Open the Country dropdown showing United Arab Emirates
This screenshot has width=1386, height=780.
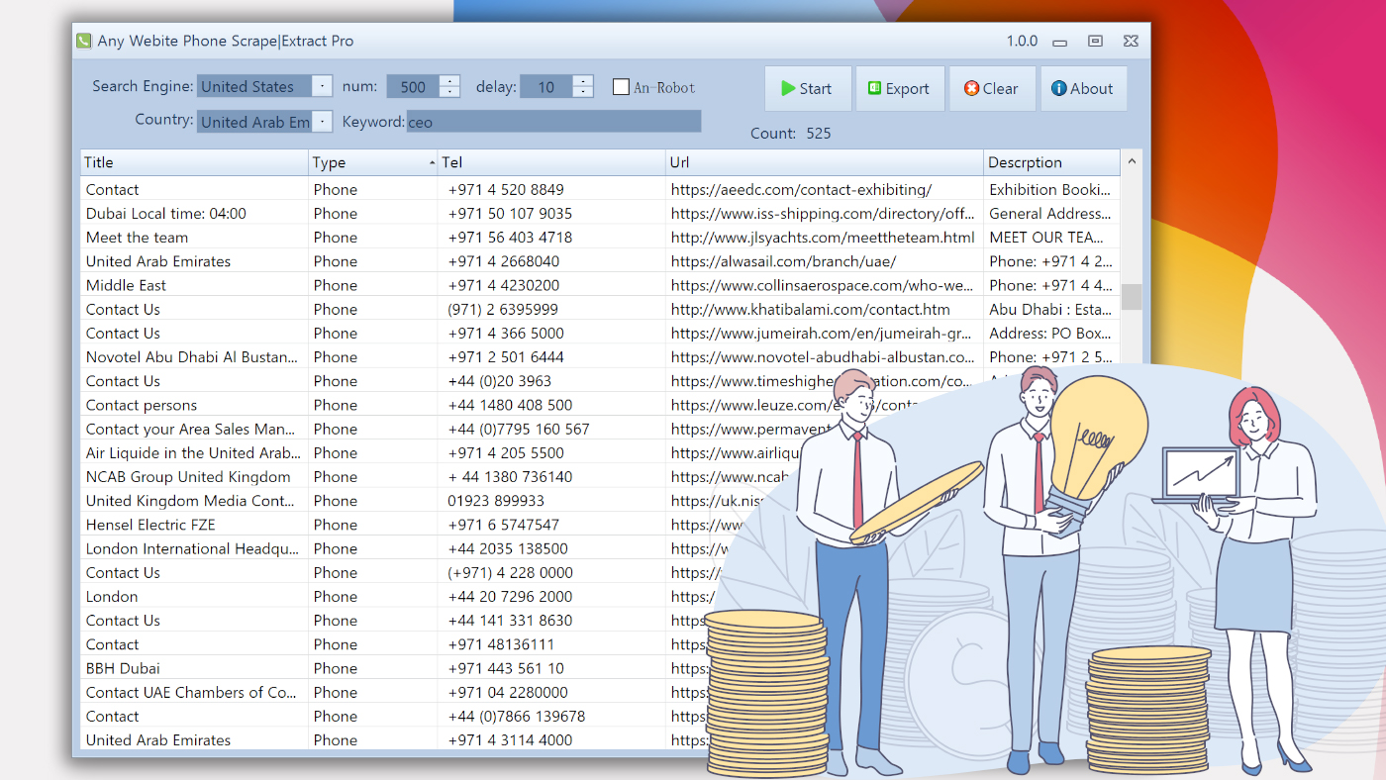pos(322,121)
